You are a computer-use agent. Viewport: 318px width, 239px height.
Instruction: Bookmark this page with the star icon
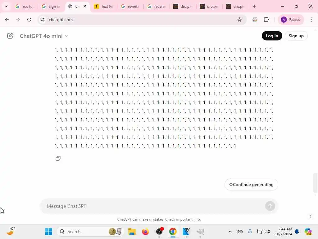(x=239, y=20)
